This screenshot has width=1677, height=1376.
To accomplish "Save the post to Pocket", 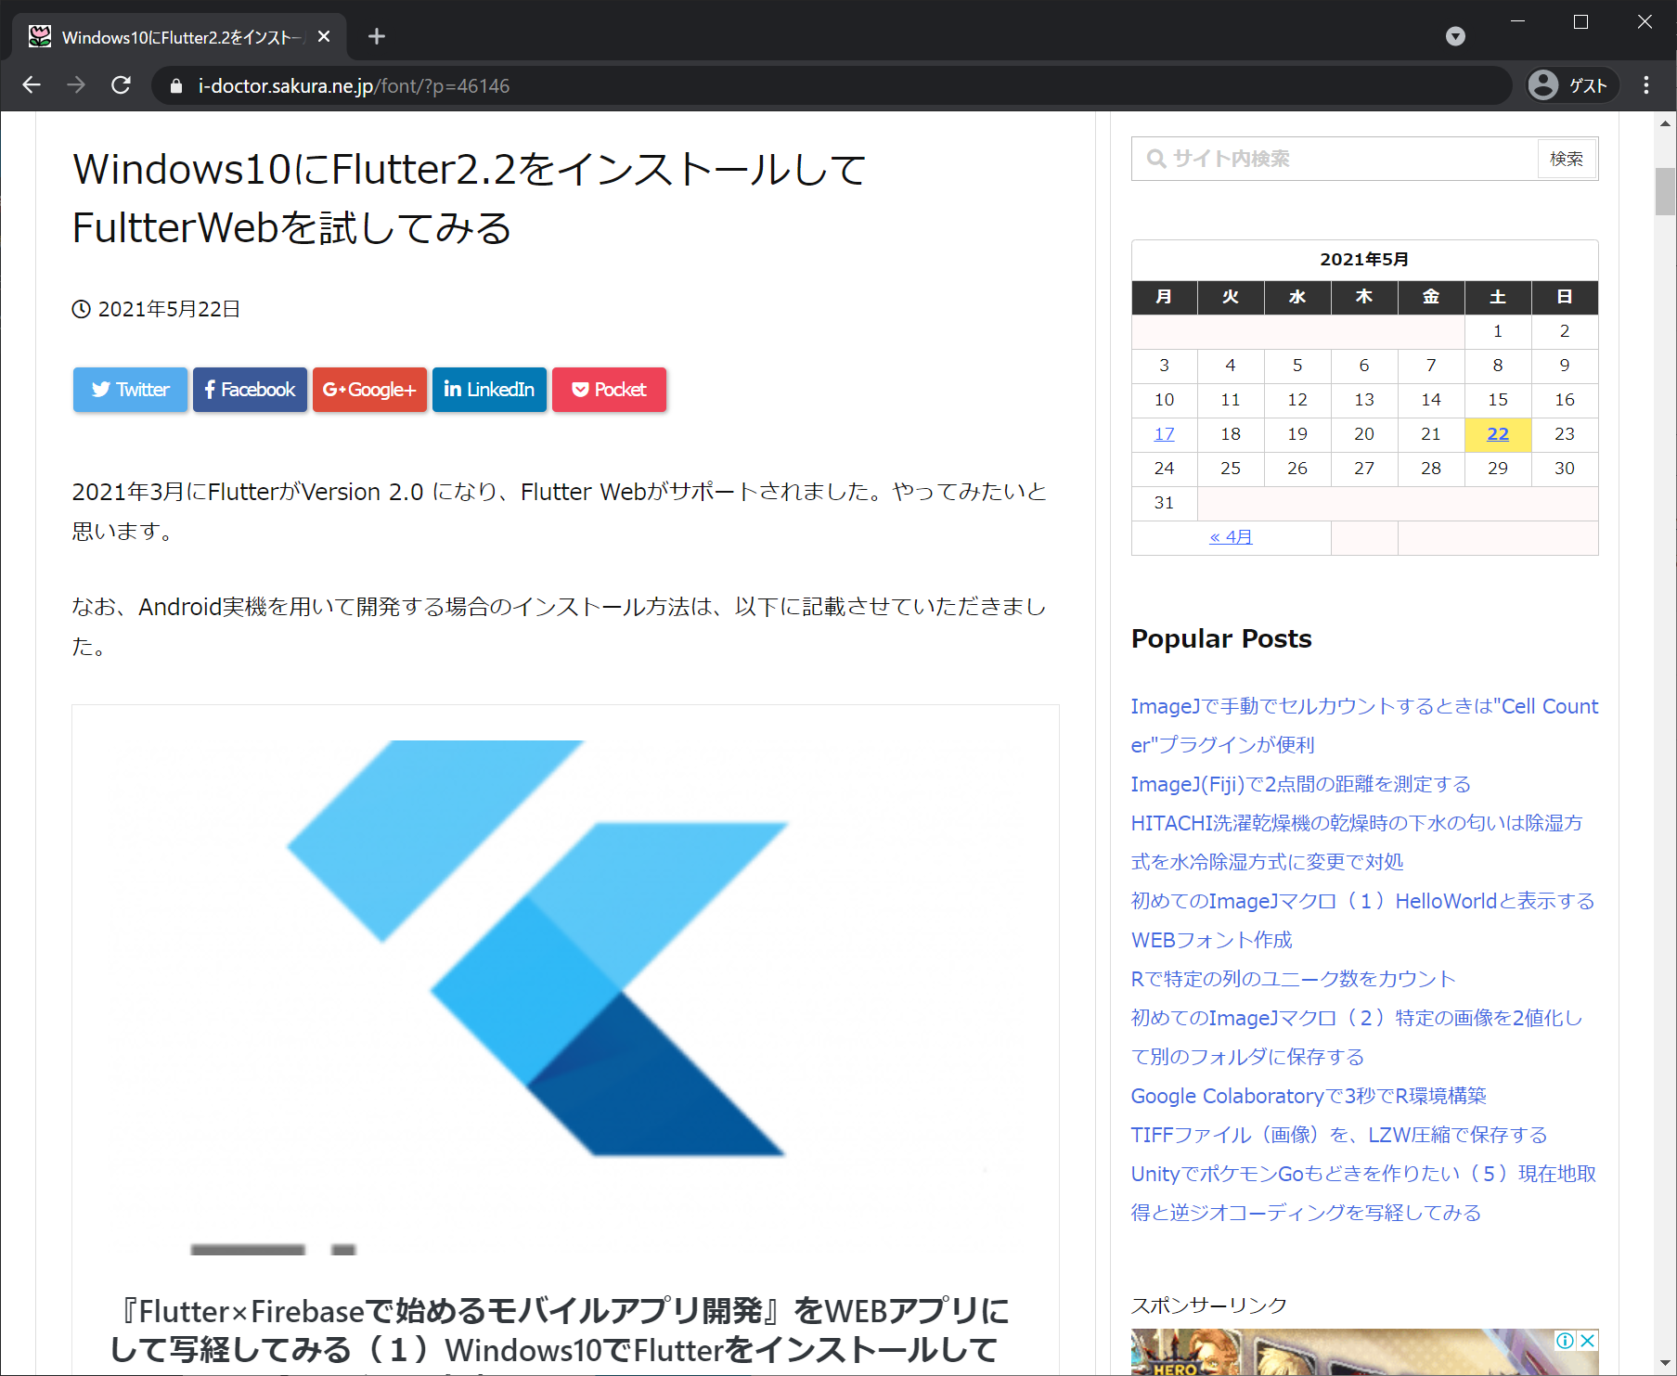I will coord(609,390).
